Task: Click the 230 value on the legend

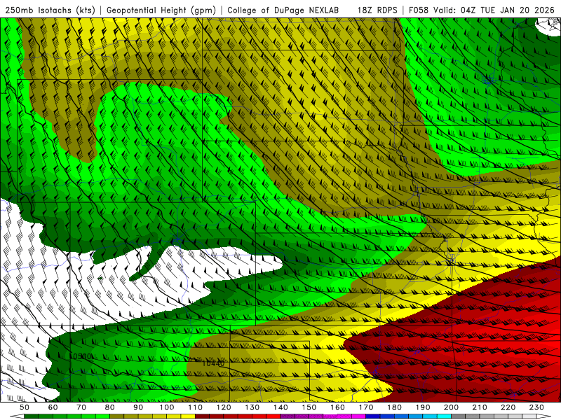Action: tap(537, 407)
